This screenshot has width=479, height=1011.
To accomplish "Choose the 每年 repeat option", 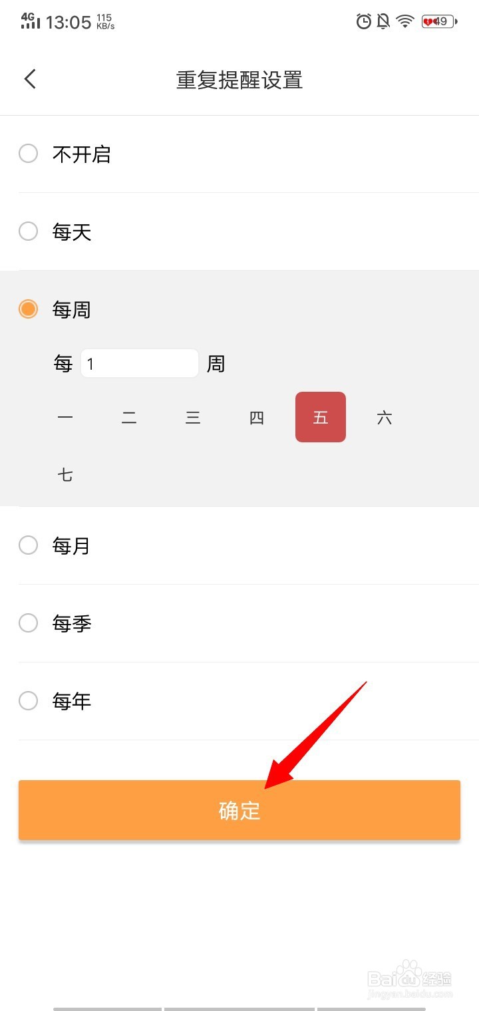I will pyautogui.click(x=239, y=701).
